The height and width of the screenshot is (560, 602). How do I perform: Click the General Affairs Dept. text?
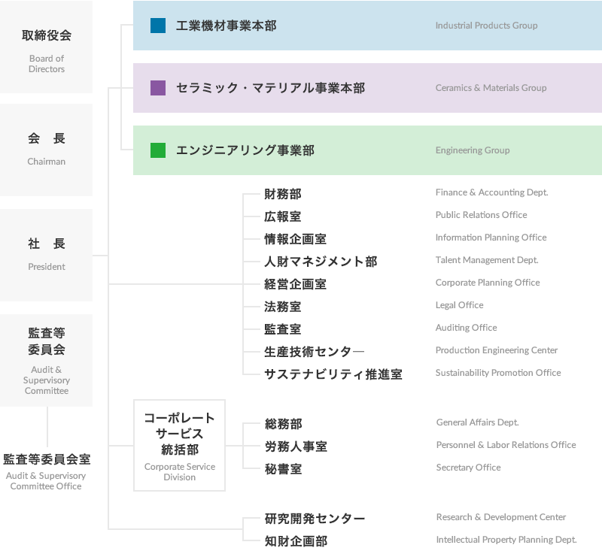point(478,422)
